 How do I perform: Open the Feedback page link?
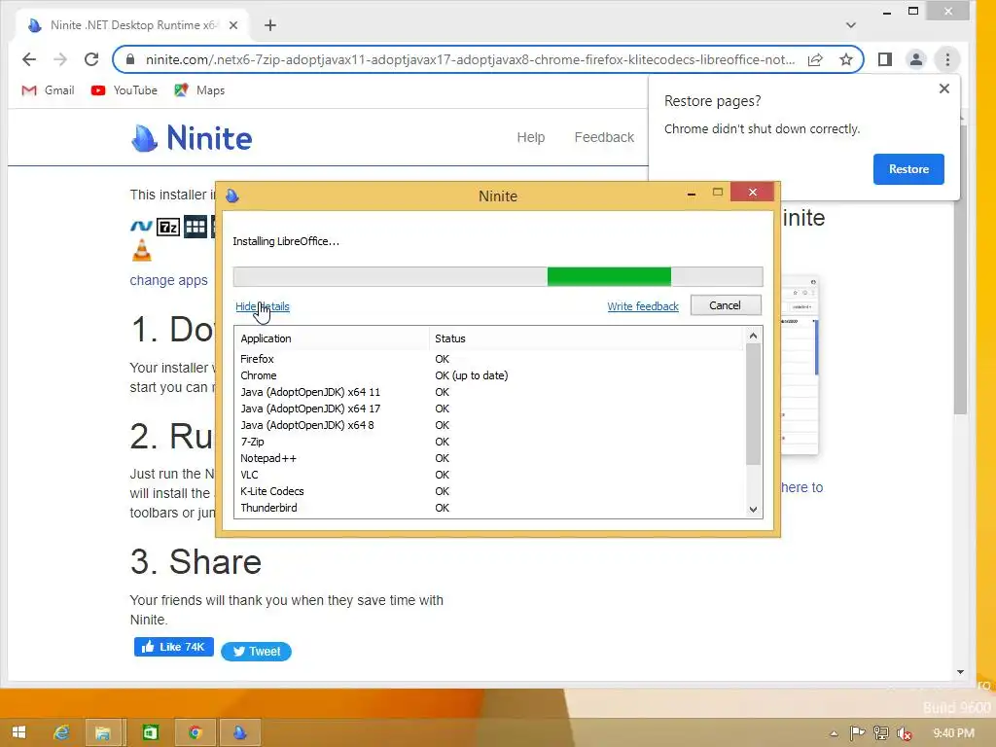(604, 137)
